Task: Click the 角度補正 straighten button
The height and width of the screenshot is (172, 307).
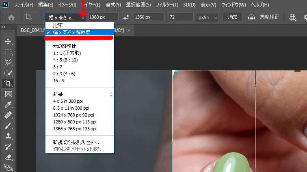Action: point(269,17)
